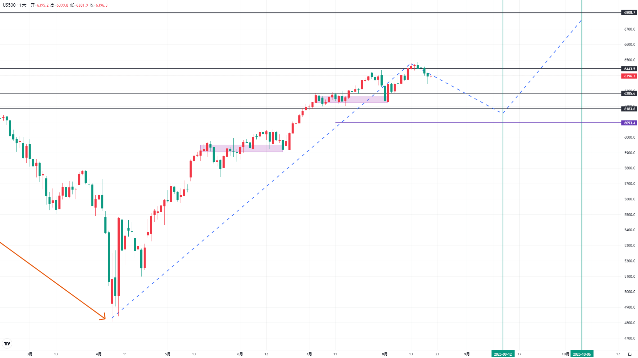Select the 6443.5 price level label

pyautogui.click(x=629, y=69)
